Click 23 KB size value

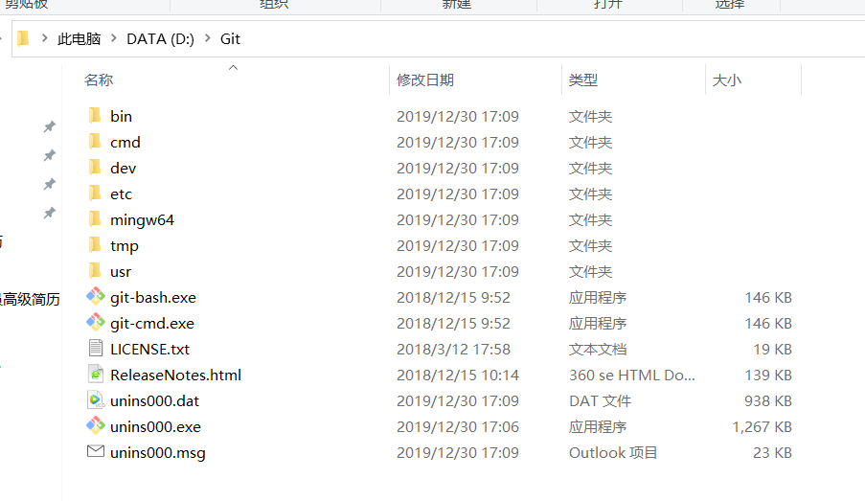point(772,453)
